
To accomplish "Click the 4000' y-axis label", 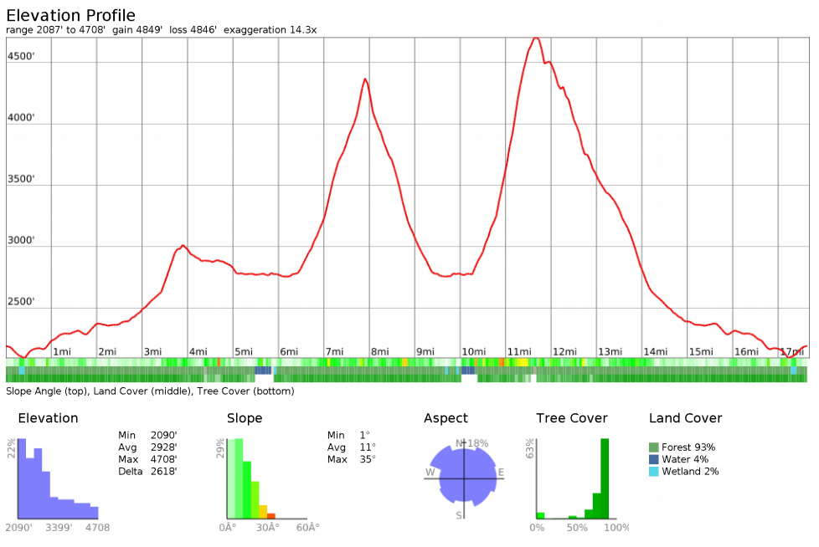I will [21, 118].
